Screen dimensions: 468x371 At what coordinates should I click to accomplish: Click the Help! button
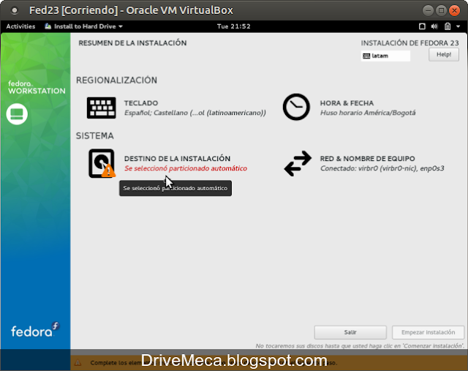(444, 55)
